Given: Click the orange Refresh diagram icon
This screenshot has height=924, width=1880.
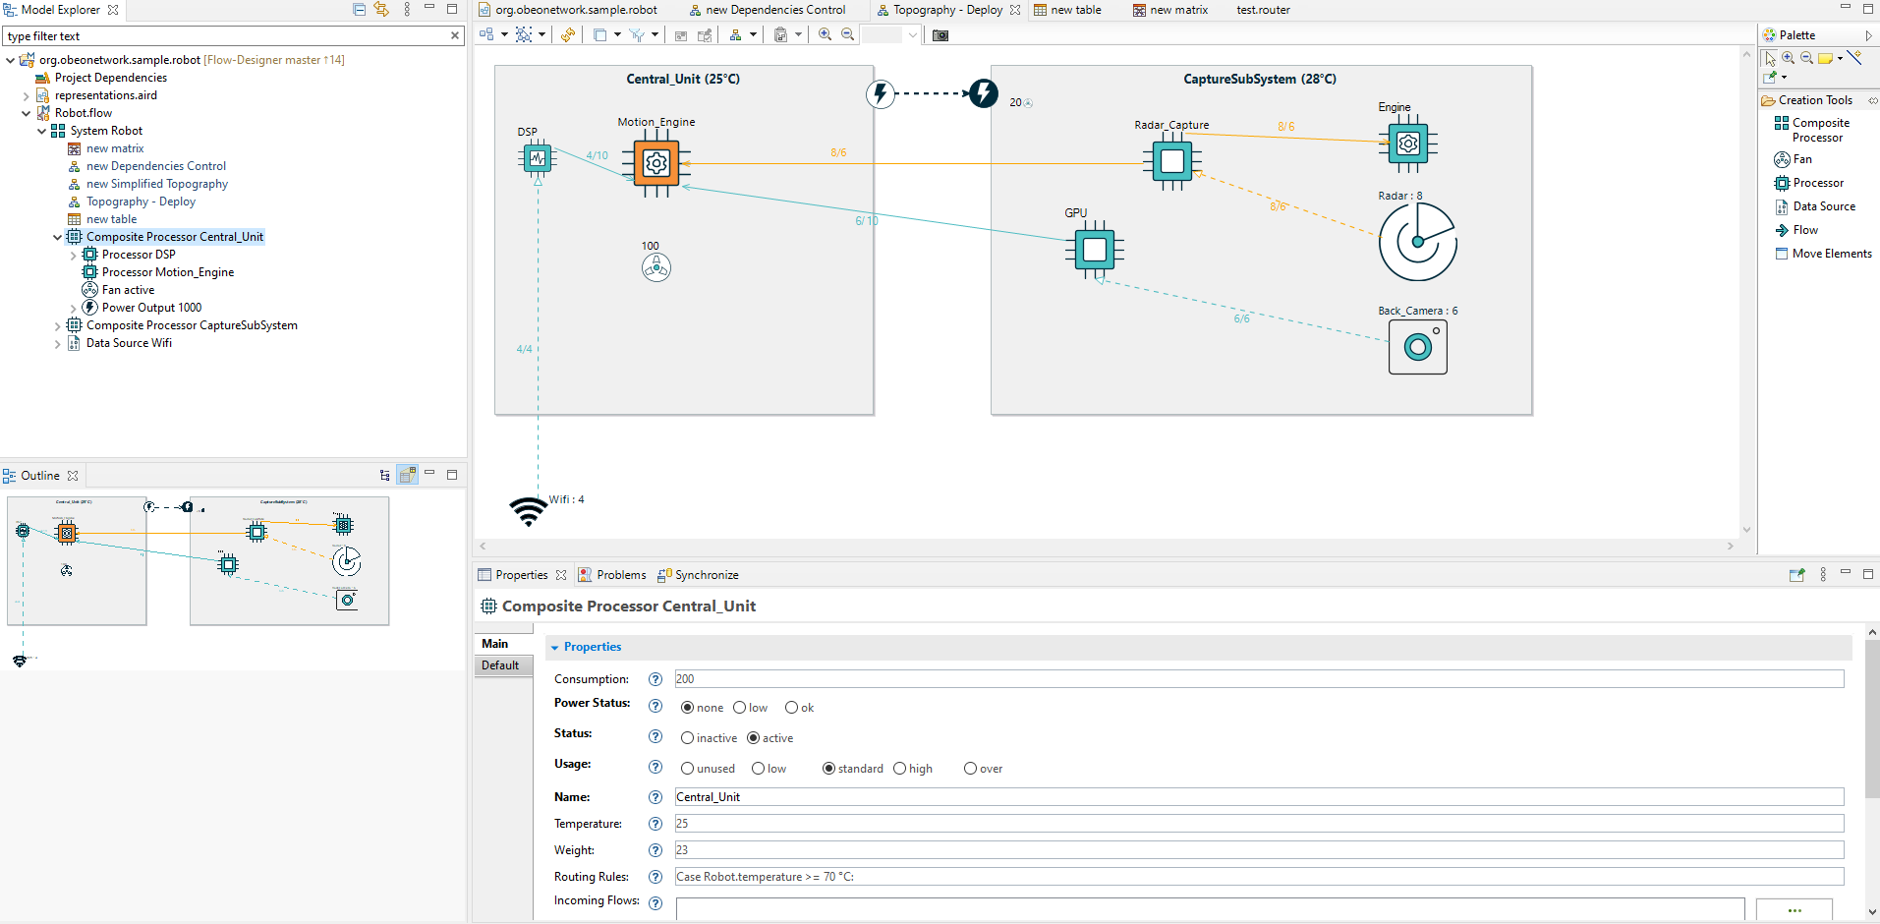Looking at the screenshot, I should [568, 34].
